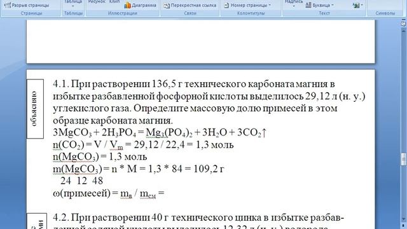Open the Буквица drop cap menu
Image resolution: width=407 pixels, height=229 pixels.
[319, 5]
